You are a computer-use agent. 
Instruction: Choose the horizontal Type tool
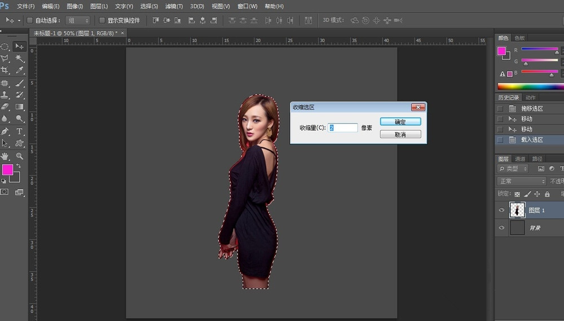click(20, 131)
